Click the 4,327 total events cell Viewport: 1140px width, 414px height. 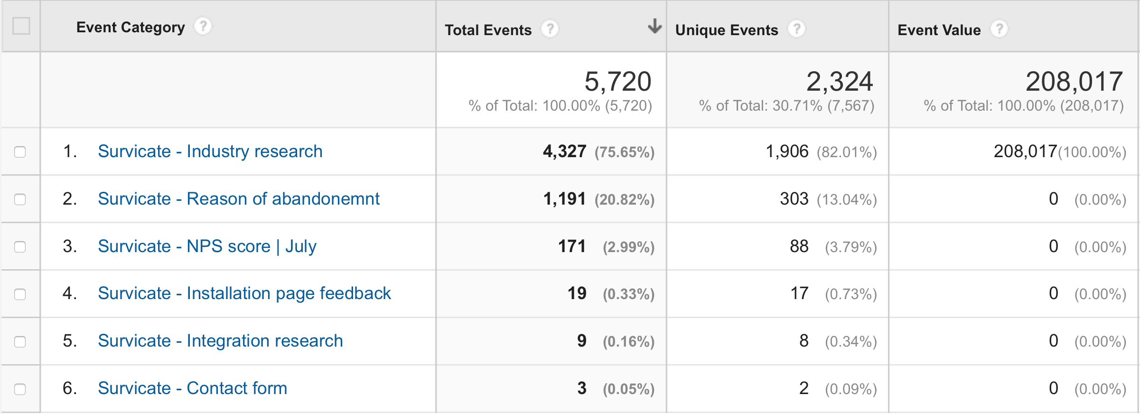pos(564,151)
